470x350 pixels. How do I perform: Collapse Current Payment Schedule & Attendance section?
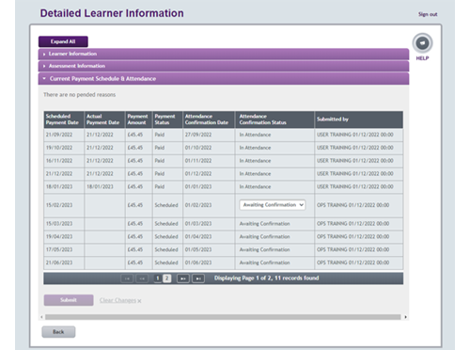click(x=224, y=79)
